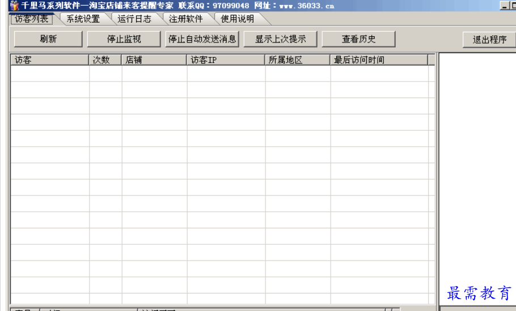Click the 退出程序 button
Viewport: 516px width, 311px height.
click(x=489, y=40)
